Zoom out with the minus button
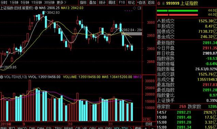 point(152,128)
